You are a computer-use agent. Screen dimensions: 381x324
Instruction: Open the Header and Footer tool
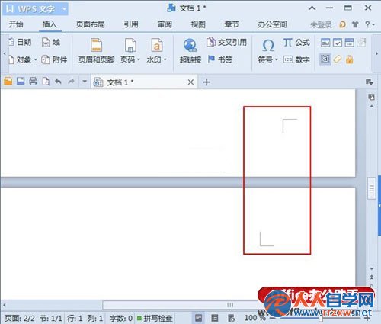pyautogui.click(x=96, y=50)
